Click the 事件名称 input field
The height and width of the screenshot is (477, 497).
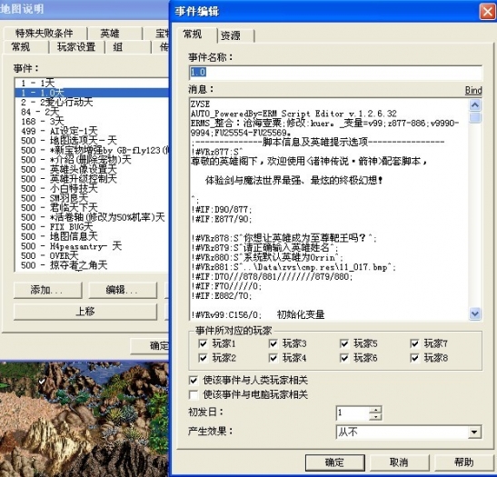[335, 73]
